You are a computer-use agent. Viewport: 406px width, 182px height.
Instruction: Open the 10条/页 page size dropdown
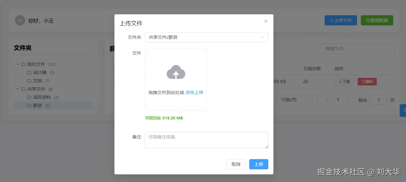point(297,100)
